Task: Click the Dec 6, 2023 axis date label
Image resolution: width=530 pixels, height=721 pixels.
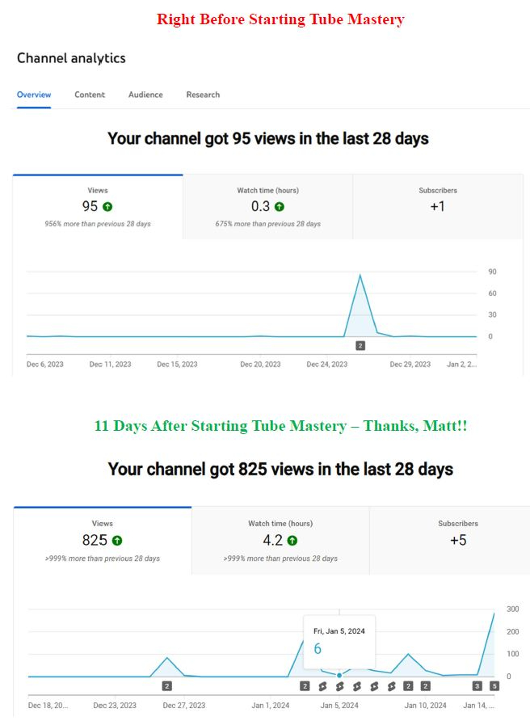Action: coord(45,365)
